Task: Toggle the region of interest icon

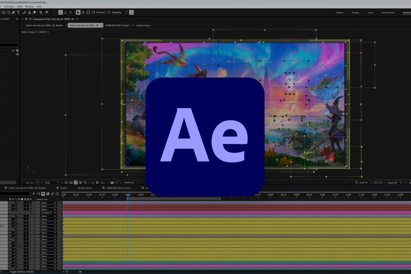Action: click(x=80, y=182)
